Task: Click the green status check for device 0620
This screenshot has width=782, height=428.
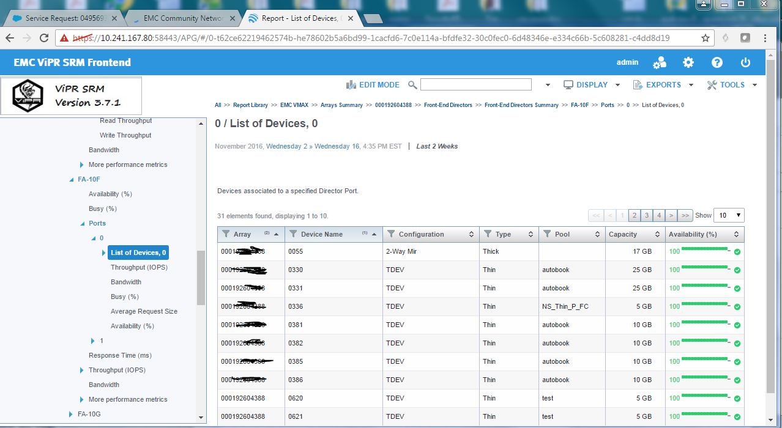Action: [x=737, y=399]
